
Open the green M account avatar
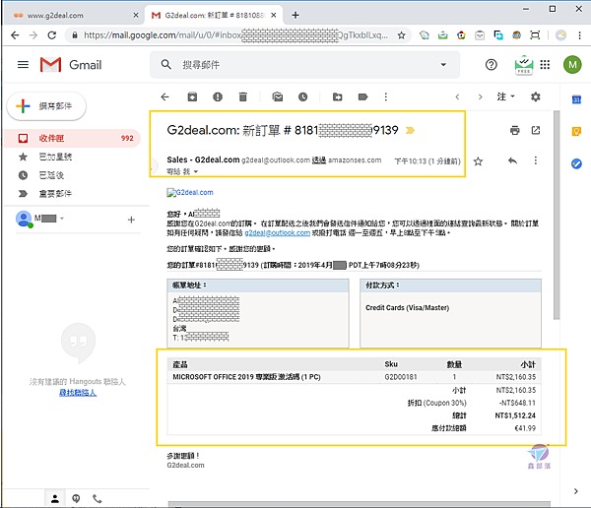(572, 65)
